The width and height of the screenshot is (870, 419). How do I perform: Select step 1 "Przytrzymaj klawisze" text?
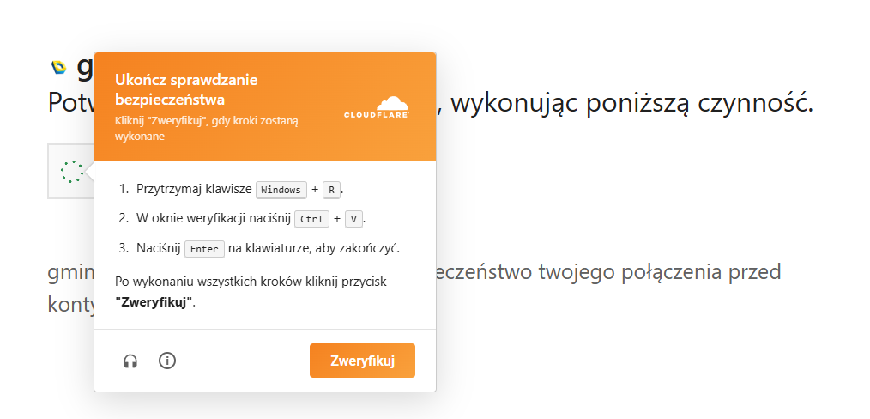coord(194,189)
